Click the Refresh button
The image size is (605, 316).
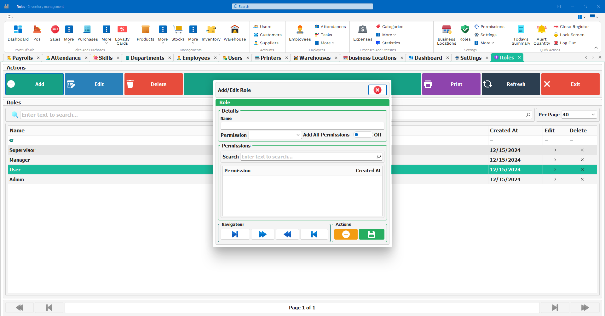(x=510, y=84)
